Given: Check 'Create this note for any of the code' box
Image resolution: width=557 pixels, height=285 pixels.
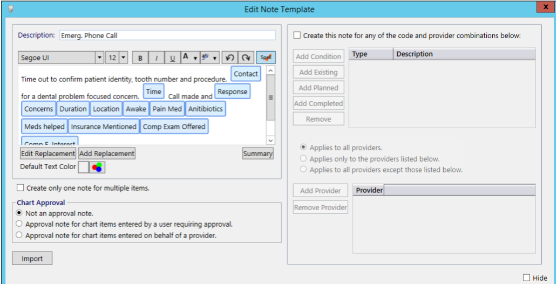Looking at the screenshot, I should pyautogui.click(x=297, y=36).
